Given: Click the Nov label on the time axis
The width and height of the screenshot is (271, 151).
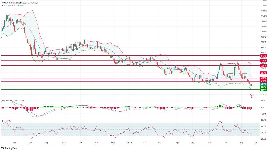Looking at the screenshot, I should coord(97,143).
